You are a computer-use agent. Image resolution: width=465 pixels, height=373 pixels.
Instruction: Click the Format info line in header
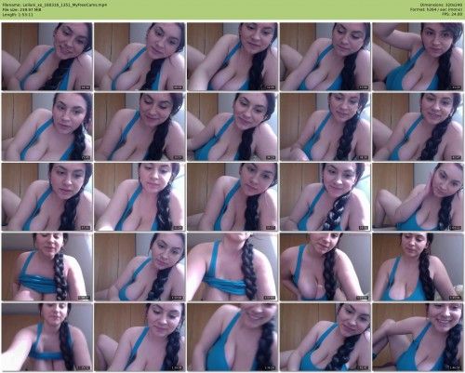[x=436, y=9]
